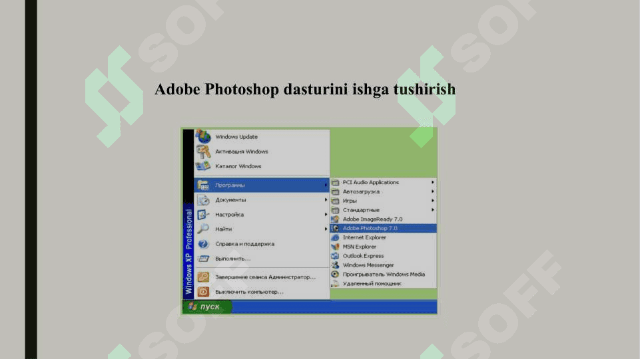
Task: Click the Стандартные folder icon
Action: point(335,210)
